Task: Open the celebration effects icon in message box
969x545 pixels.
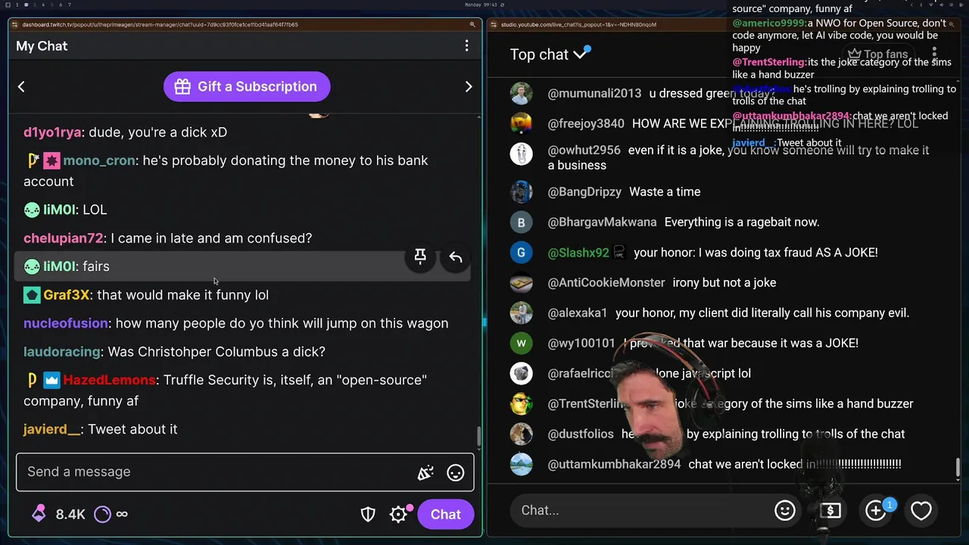Action: pos(425,472)
